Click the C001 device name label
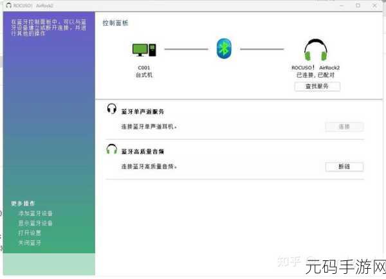 (x=144, y=67)
